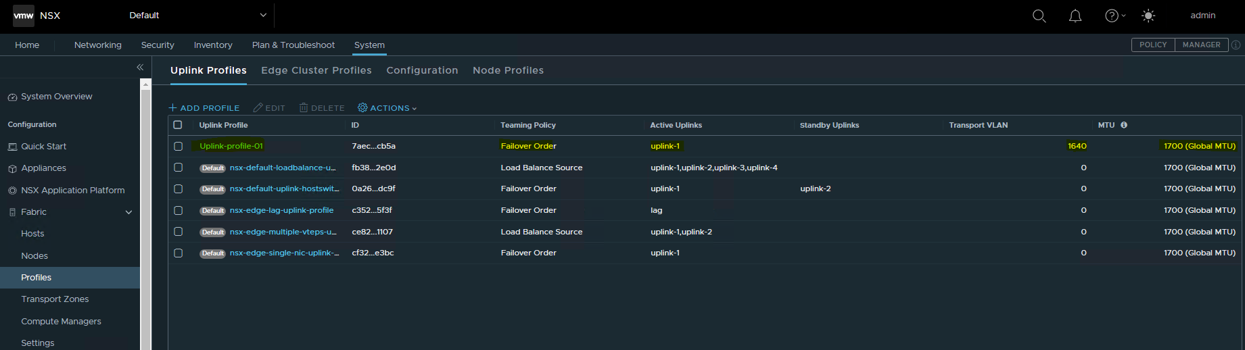
Task: Open nsx-default-loadbalance uplink profile link
Action: [283, 168]
